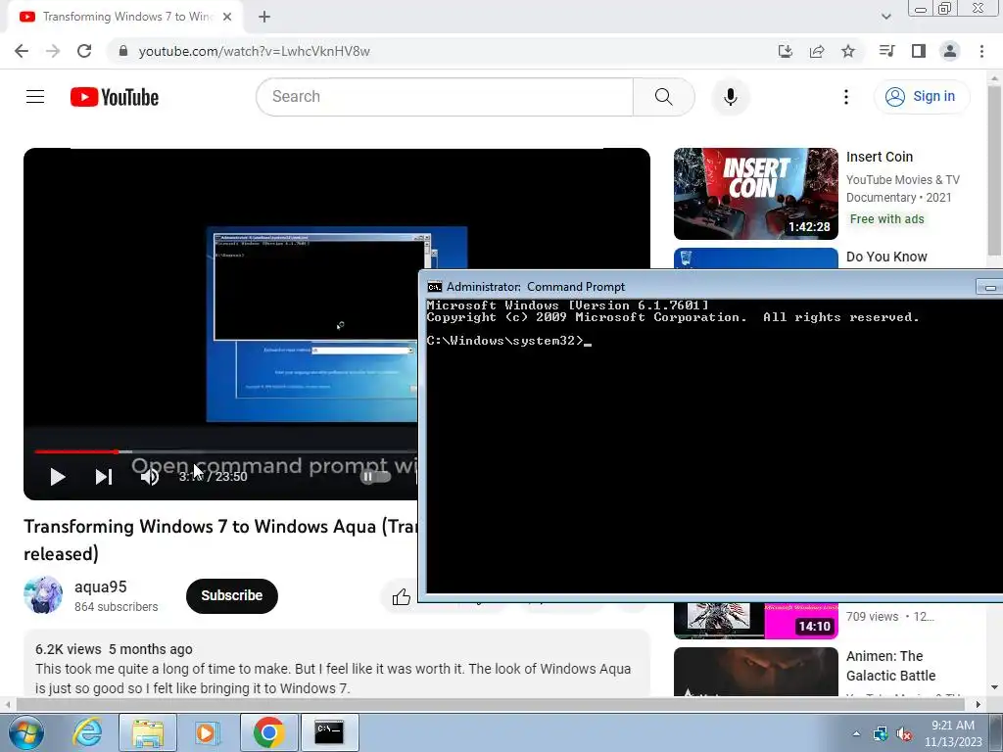
Task: Open the 14:10 video thumbnail
Action: 755,621
